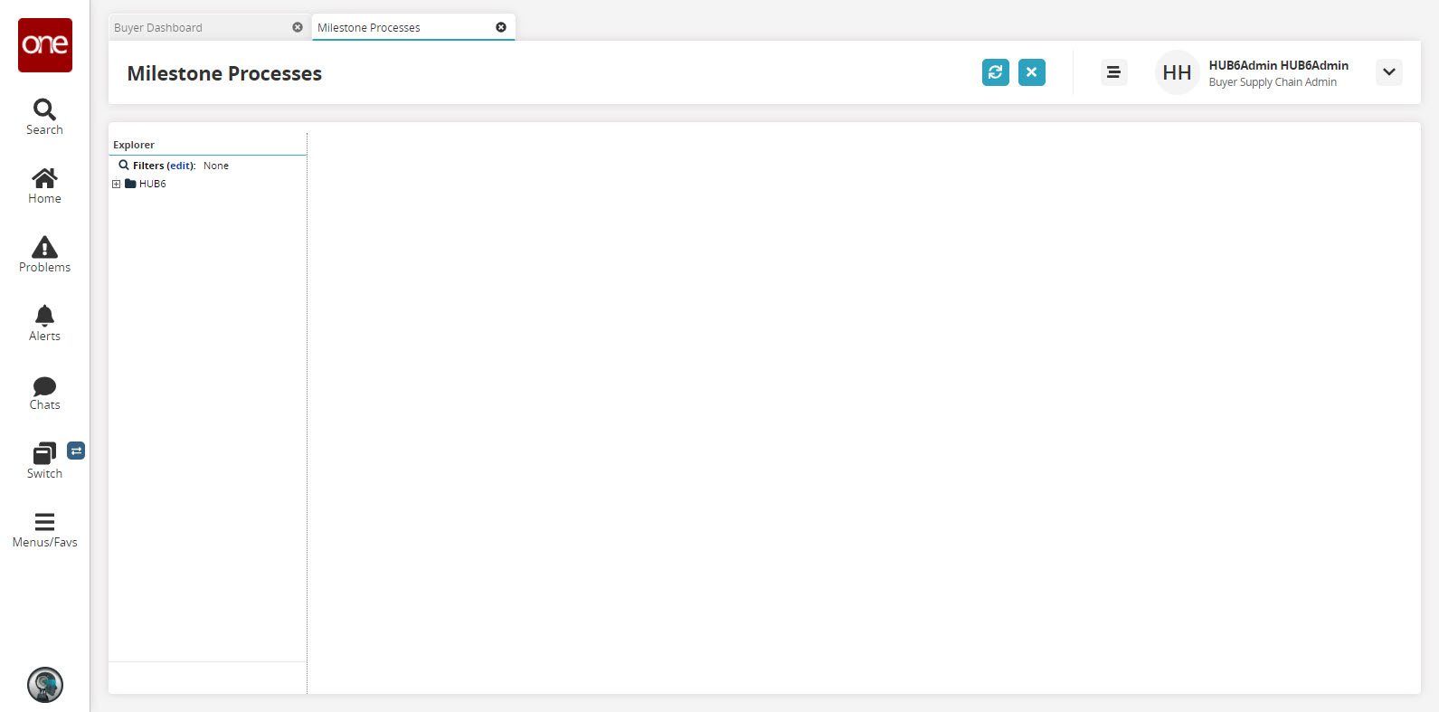Click the HUB6Admin HUB6Admin user name

click(x=1279, y=65)
